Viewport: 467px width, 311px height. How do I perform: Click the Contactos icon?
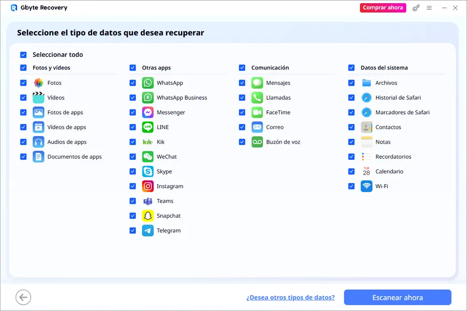click(366, 127)
